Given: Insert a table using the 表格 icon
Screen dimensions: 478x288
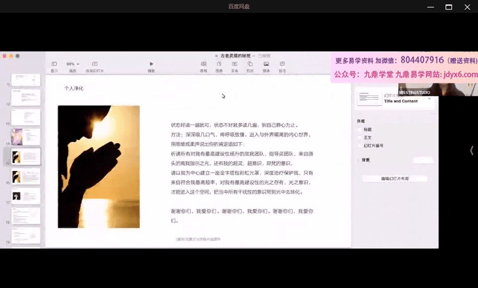Looking at the screenshot, I should pos(204,64).
